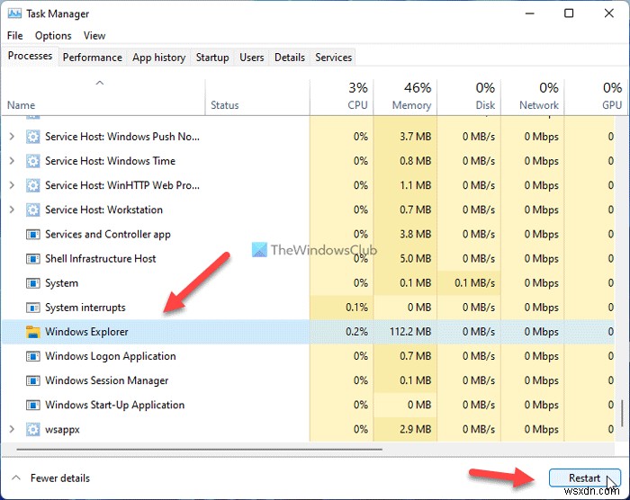Open the Options menu
630x500 pixels.
coord(53,36)
